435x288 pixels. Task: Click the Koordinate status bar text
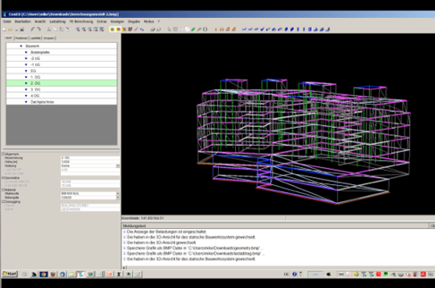(143, 219)
